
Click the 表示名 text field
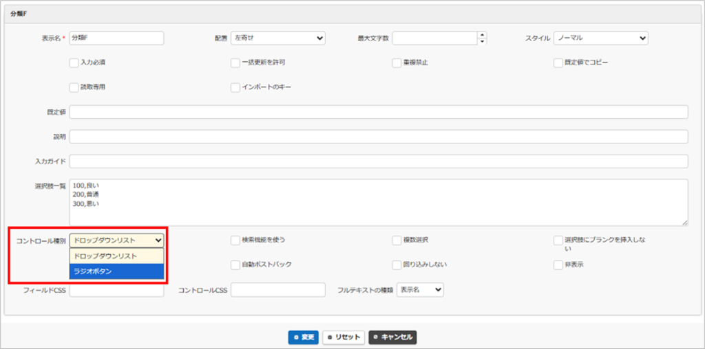click(x=116, y=38)
